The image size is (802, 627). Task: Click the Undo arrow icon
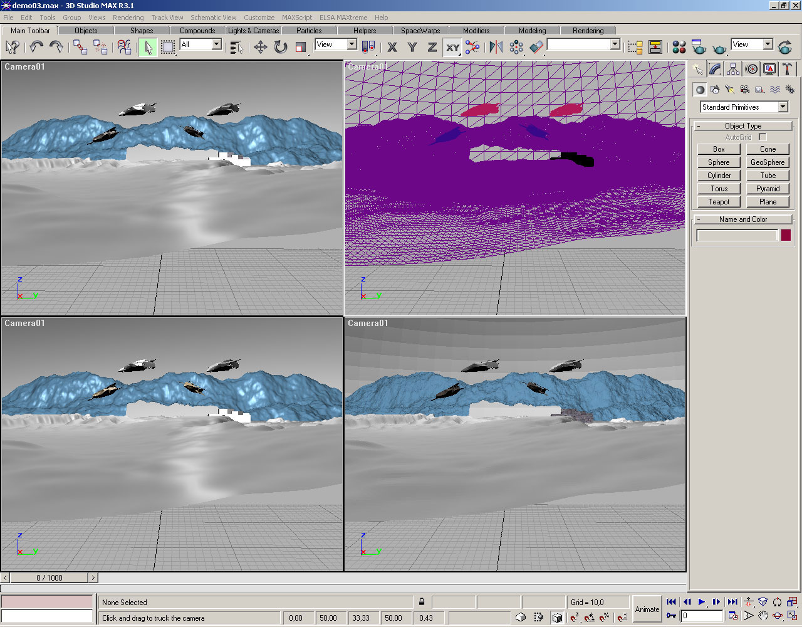pos(36,47)
